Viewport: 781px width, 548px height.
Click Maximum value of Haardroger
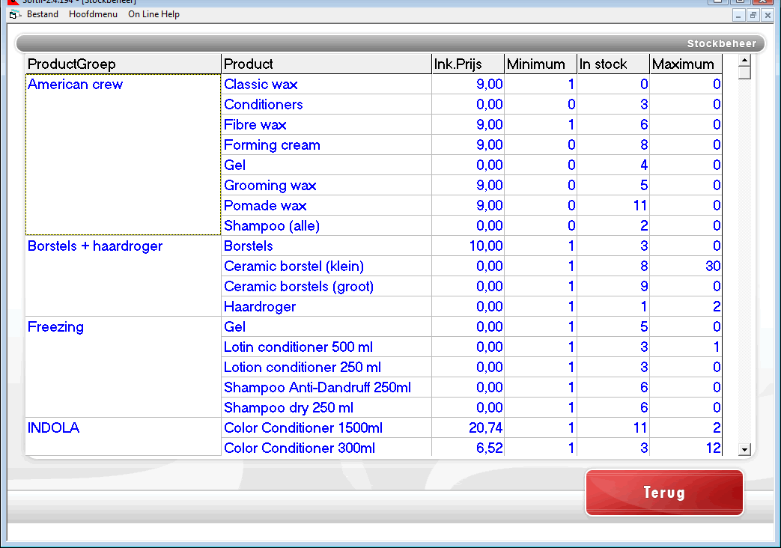click(687, 306)
